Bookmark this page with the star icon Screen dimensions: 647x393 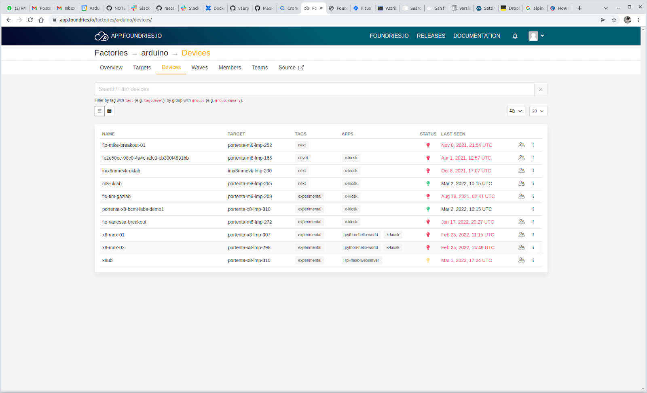(x=614, y=20)
